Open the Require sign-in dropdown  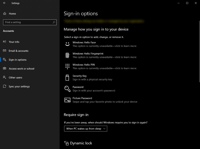[85, 129]
